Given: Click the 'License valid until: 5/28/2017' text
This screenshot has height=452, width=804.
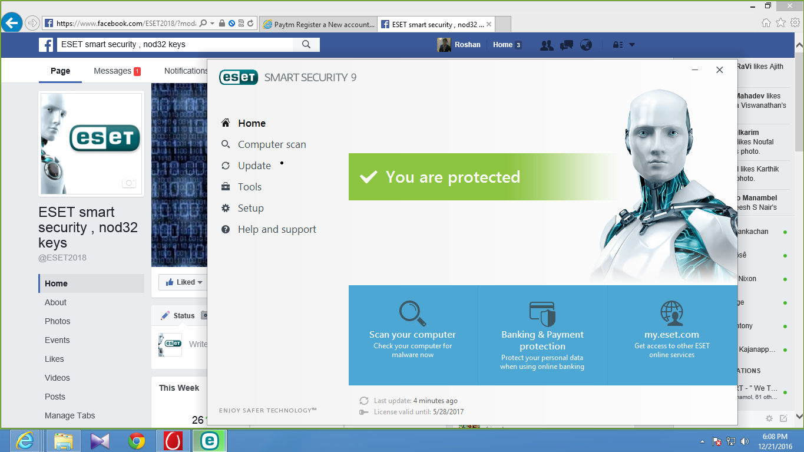Looking at the screenshot, I should pos(419,412).
